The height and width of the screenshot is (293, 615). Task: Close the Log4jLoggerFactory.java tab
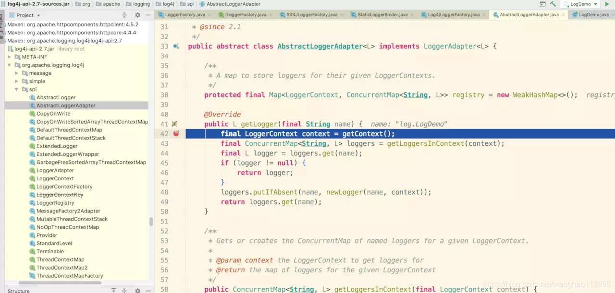coord(483,15)
